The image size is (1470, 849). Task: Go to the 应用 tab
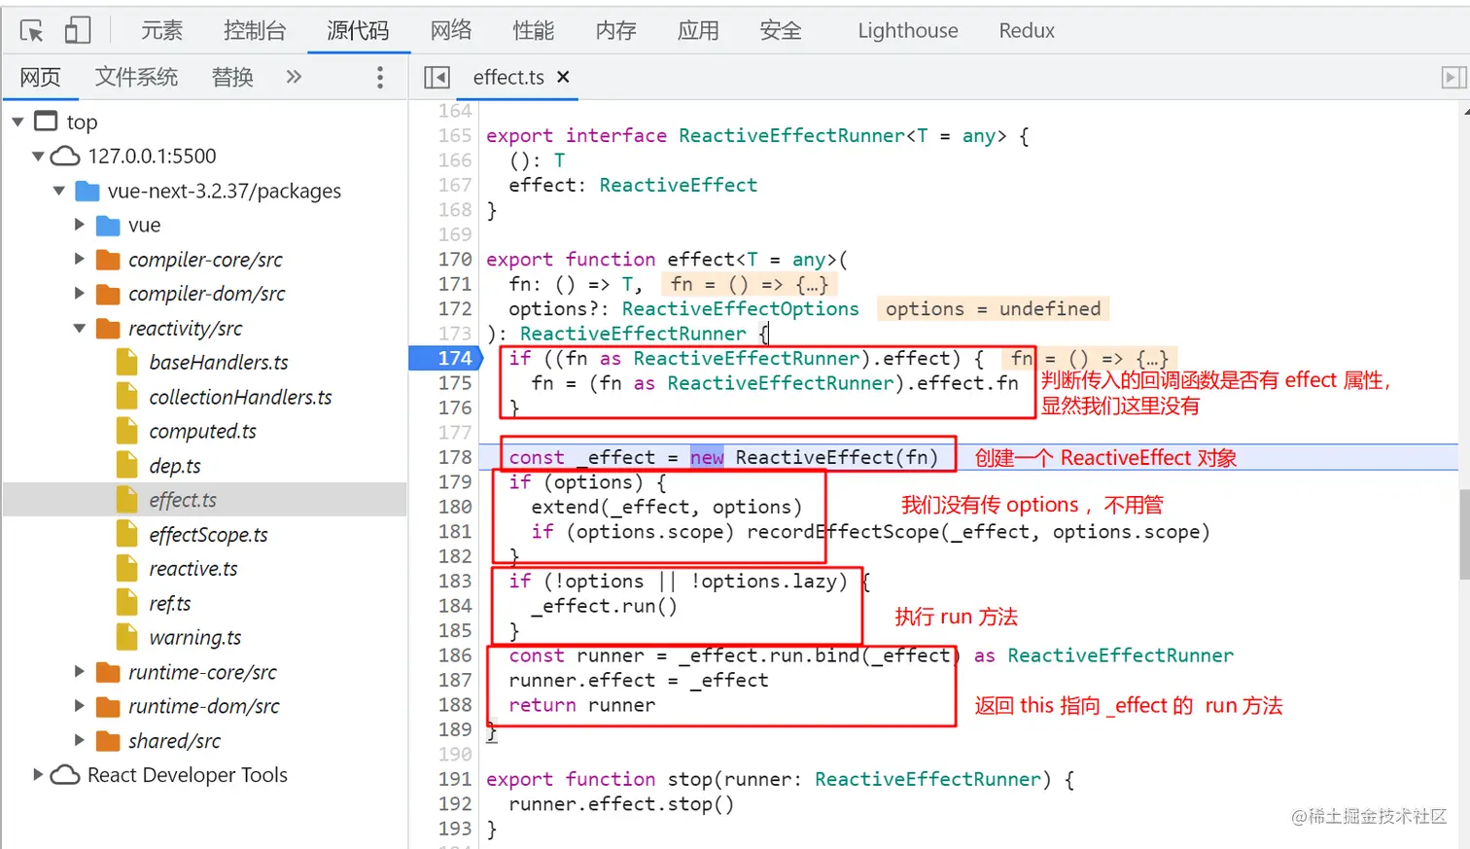pos(698,31)
